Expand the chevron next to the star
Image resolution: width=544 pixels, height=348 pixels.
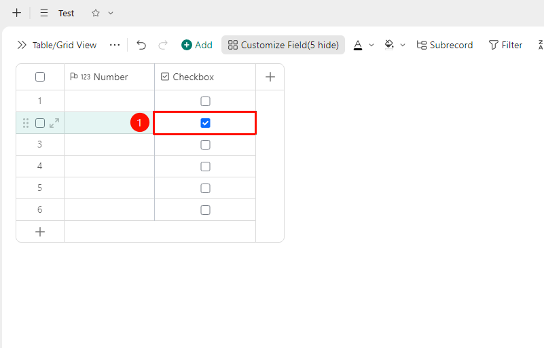click(111, 13)
